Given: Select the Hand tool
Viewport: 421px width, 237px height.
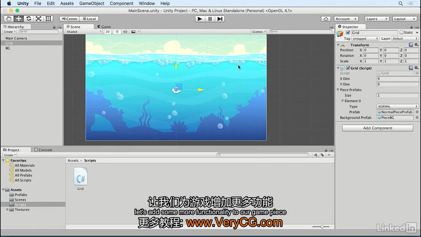Looking at the screenshot, I should tap(9, 19).
